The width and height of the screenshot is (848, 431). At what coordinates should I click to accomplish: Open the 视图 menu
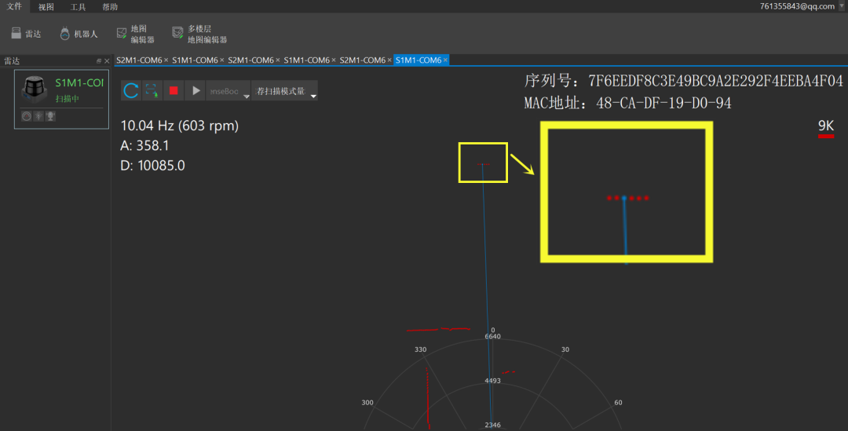click(x=46, y=7)
